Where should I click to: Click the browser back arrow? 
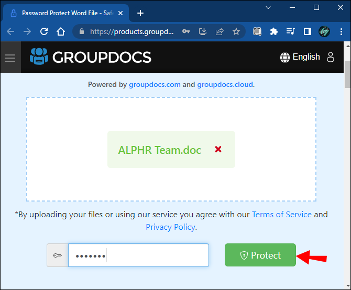(x=10, y=31)
